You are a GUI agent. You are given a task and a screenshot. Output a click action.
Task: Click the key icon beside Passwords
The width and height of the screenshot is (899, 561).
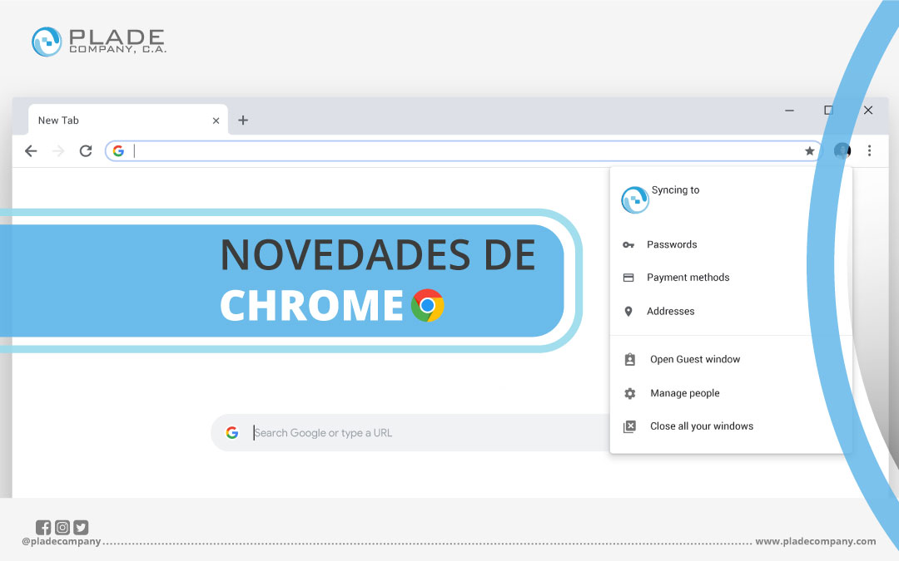[628, 245]
